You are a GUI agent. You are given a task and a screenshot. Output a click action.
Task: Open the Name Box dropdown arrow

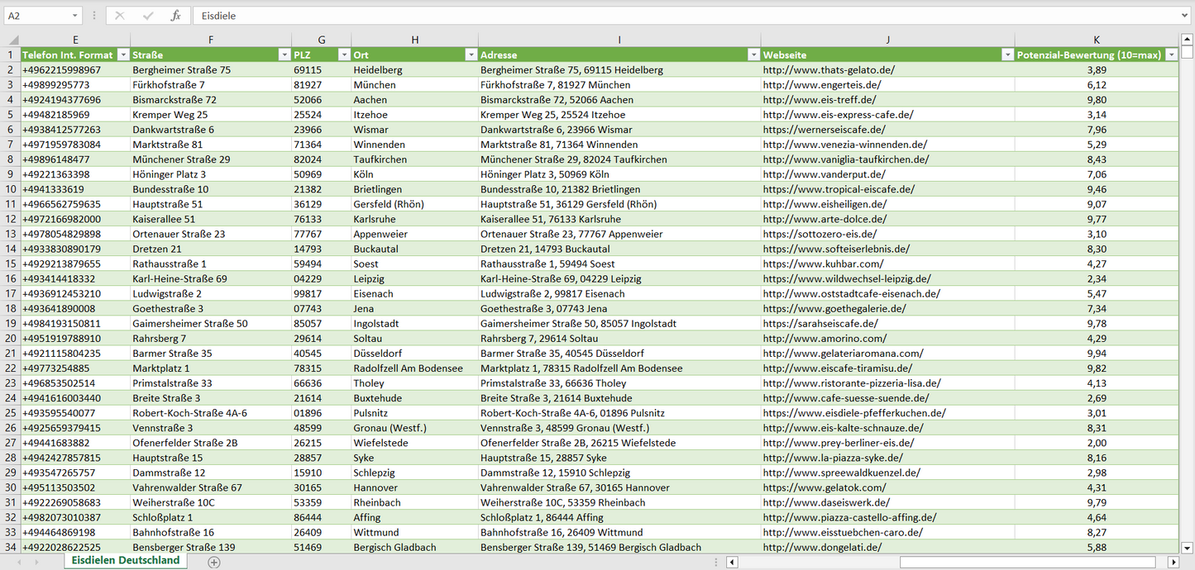coord(74,16)
